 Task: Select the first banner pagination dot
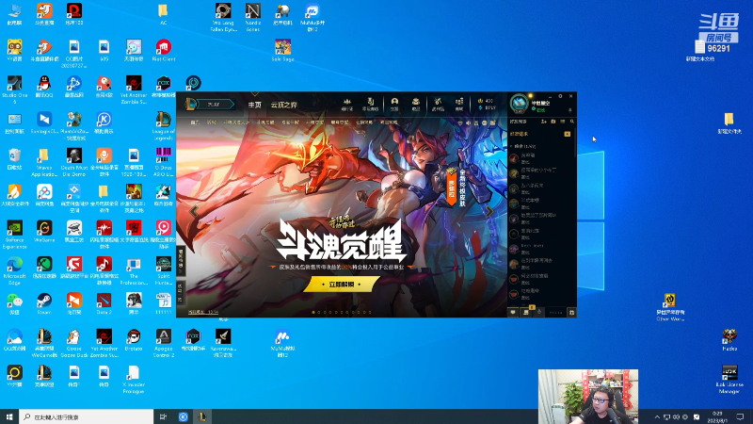click(x=313, y=313)
